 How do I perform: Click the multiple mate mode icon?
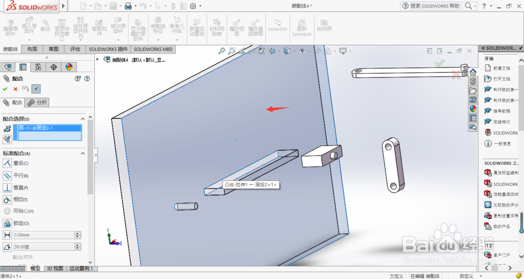[7, 139]
